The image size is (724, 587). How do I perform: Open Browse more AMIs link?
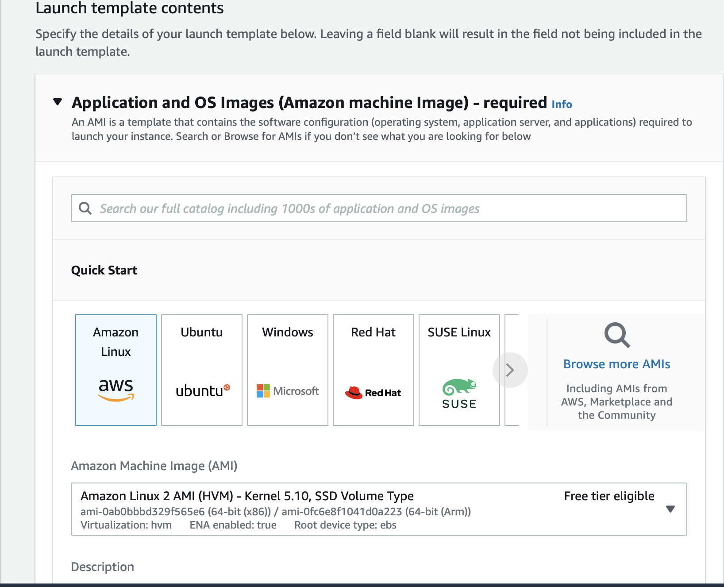[x=616, y=364]
